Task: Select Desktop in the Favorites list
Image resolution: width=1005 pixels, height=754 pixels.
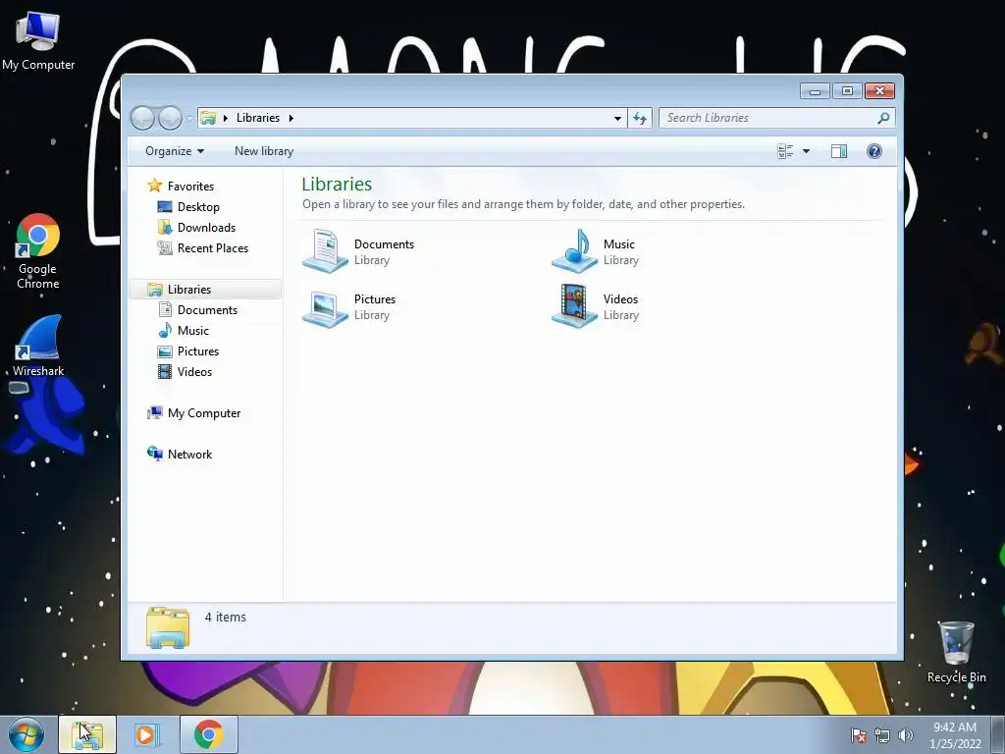Action: coord(198,207)
